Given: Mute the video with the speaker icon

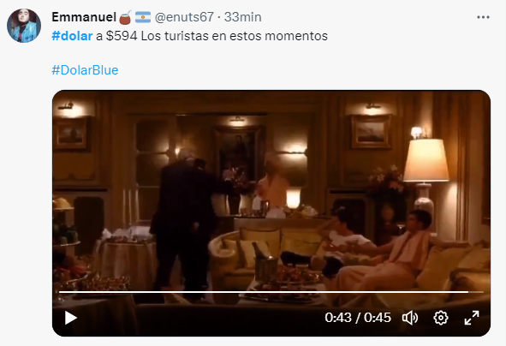Looking at the screenshot, I should click(410, 318).
